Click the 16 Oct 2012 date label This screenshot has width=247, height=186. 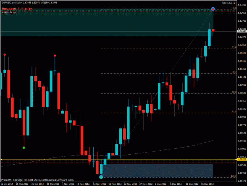pyautogui.click(x=7, y=184)
